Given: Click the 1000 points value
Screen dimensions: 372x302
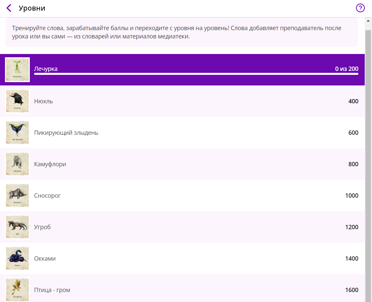Looking at the screenshot, I should click(351, 196).
